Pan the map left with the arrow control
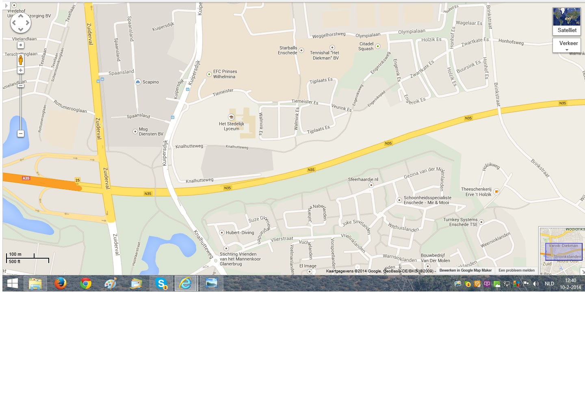The width and height of the screenshot is (585, 408). coord(14,23)
